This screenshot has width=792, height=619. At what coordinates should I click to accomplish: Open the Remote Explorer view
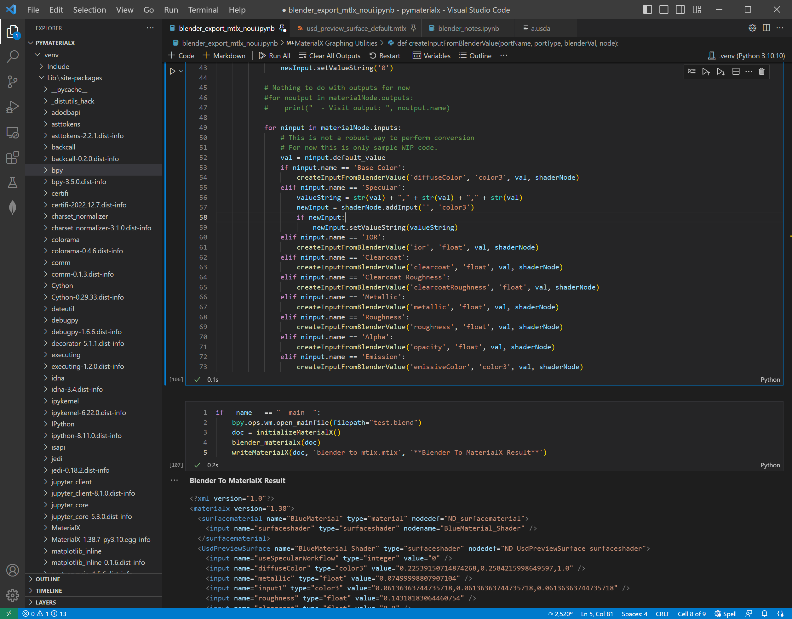pos(13,132)
